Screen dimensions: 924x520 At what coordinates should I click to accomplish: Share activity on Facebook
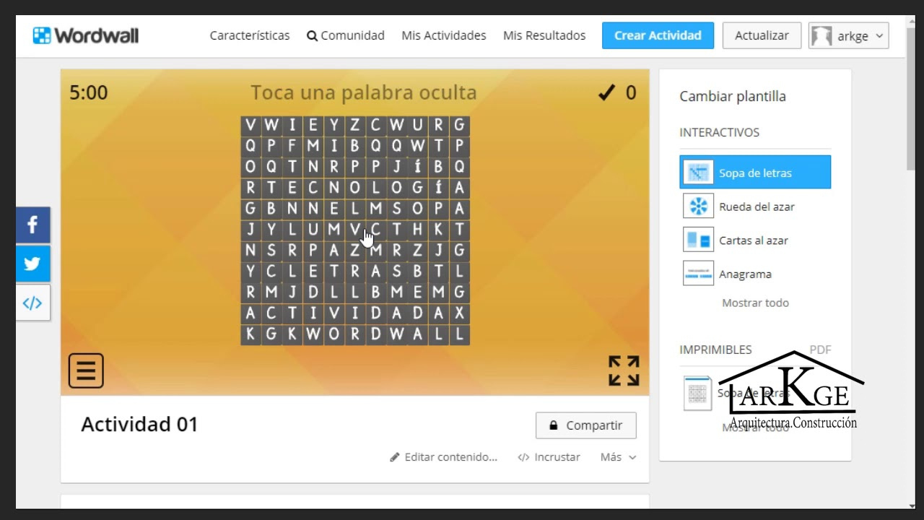33,225
